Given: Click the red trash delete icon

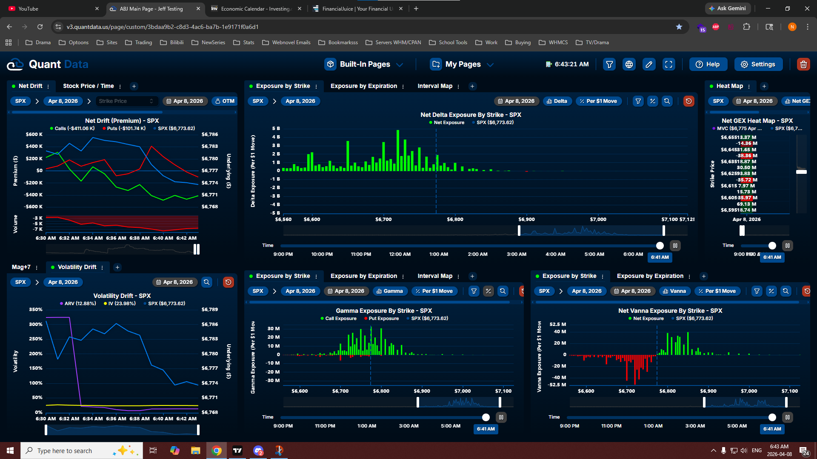Looking at the screenshot, I should (x=803, y=65).
